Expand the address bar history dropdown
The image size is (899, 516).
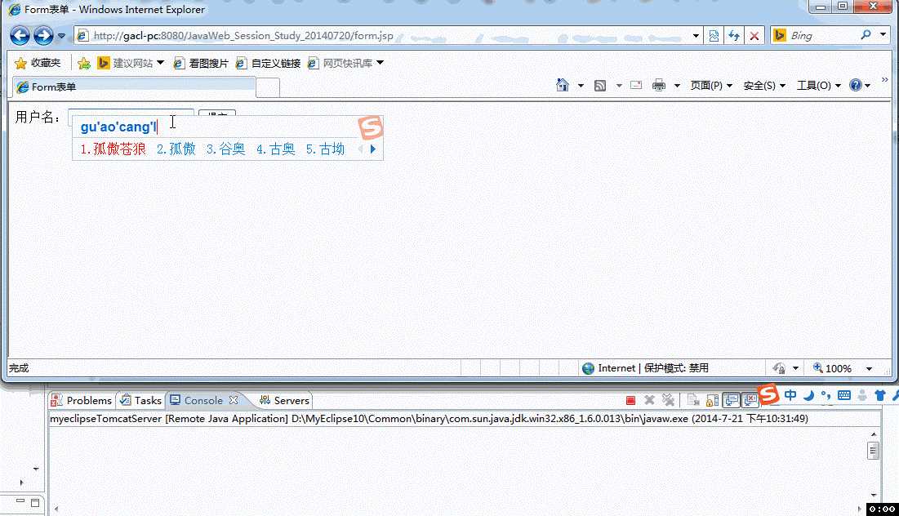(696, 36)
